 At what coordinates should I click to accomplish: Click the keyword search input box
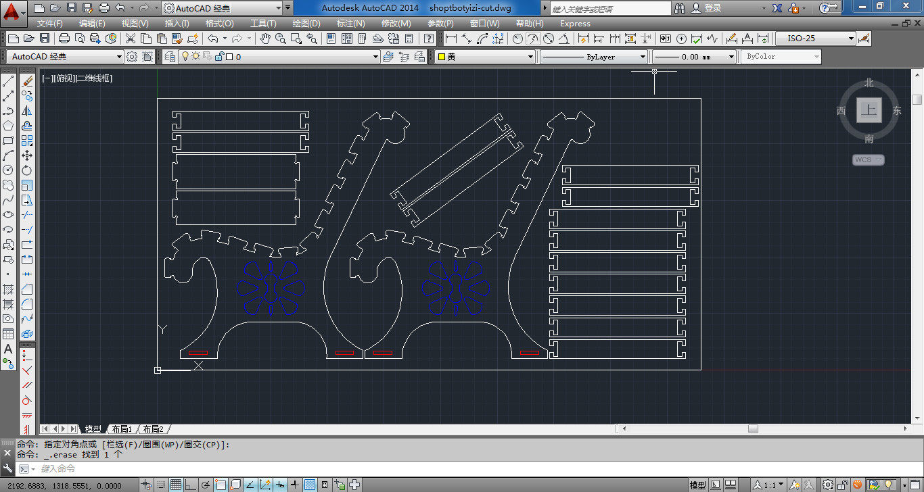(612, 8)
